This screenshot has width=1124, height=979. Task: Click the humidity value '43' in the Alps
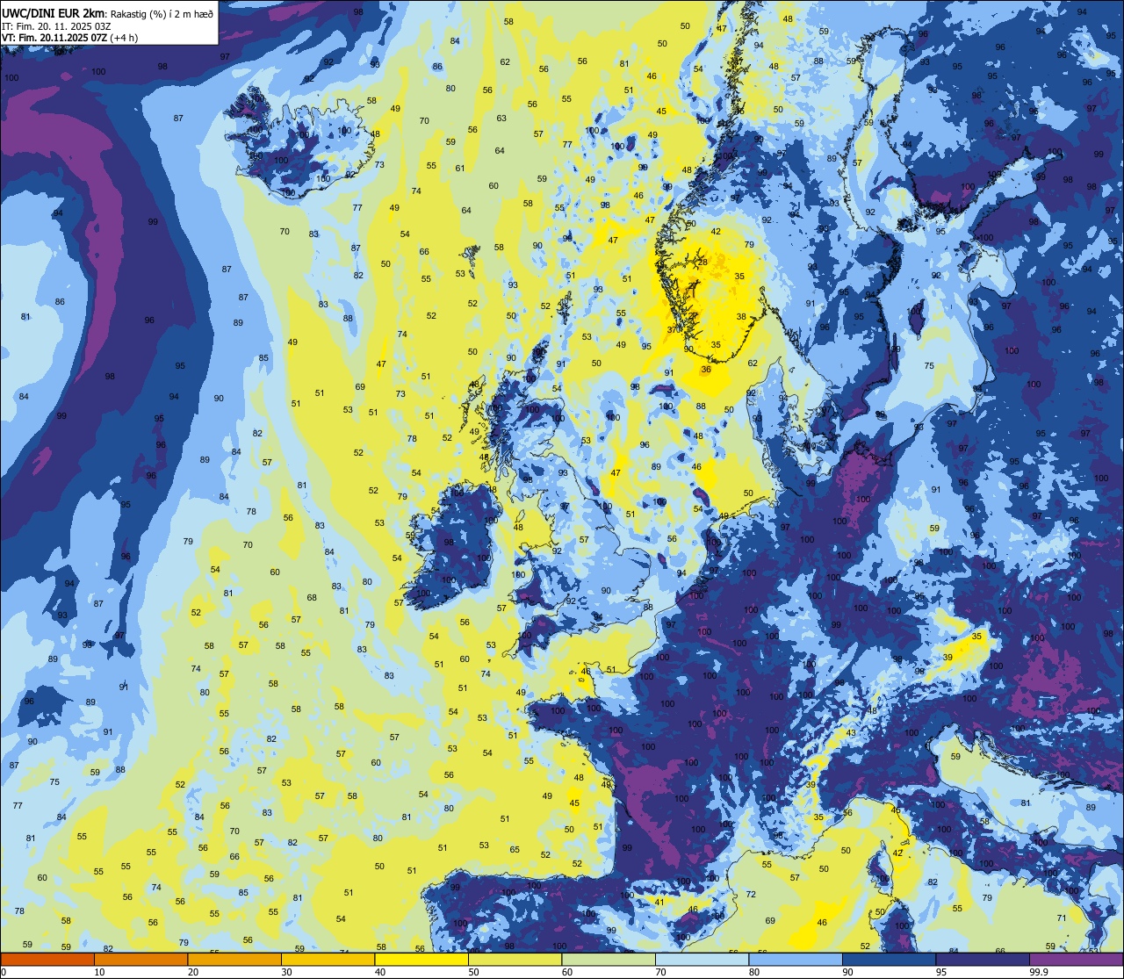850,733
